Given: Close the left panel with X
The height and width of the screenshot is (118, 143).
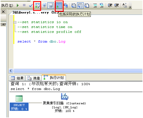Looking at the screenshot, I should pyautogui.click(x=3, y=12).
